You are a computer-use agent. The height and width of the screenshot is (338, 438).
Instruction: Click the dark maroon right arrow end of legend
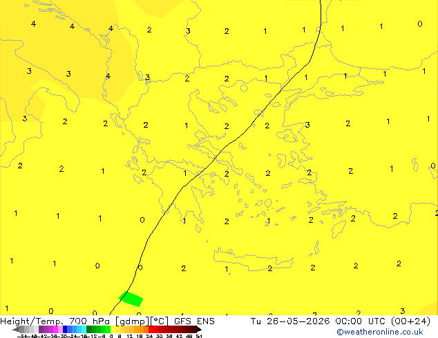(x=199, y=329)
